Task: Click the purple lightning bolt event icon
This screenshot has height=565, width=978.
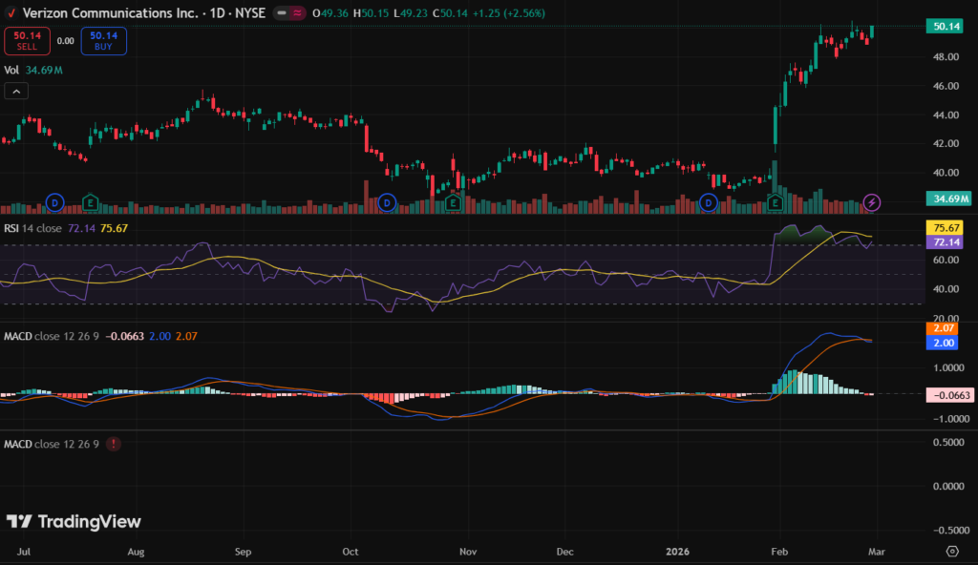Action: click(x=872, y=202)
